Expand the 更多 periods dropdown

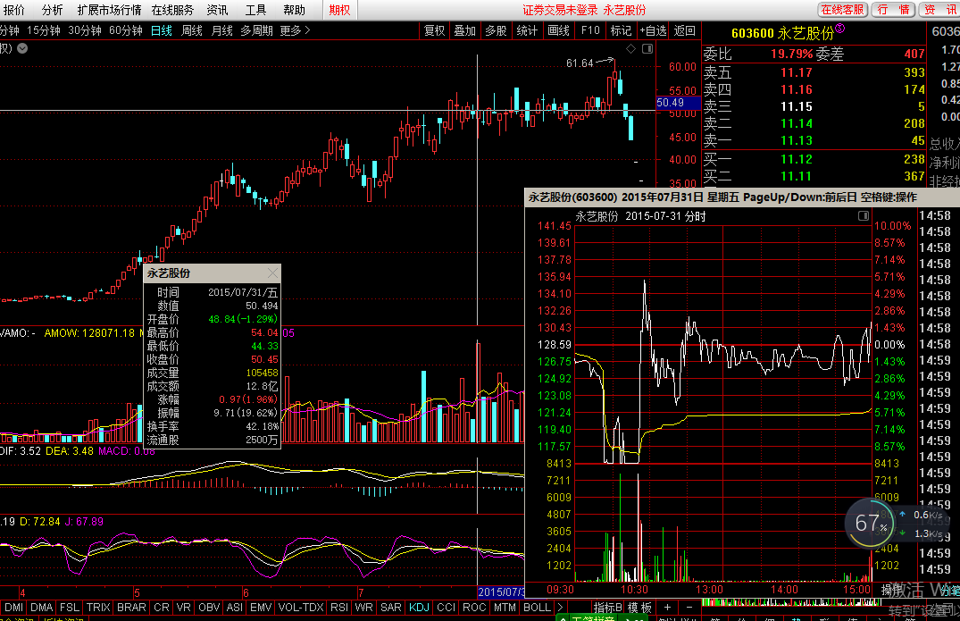coord(295,30)
